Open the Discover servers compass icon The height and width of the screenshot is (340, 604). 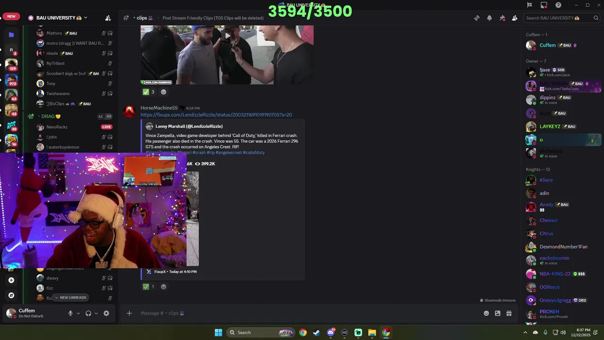(11, 295)
